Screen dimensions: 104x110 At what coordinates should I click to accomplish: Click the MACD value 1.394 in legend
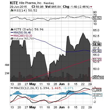coord(44,88)
